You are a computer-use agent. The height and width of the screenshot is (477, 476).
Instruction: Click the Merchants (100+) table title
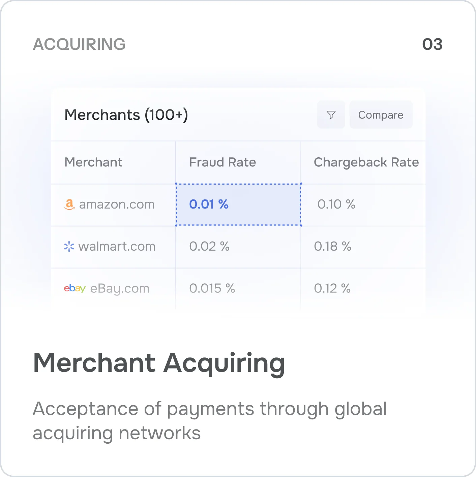[126, 115]
